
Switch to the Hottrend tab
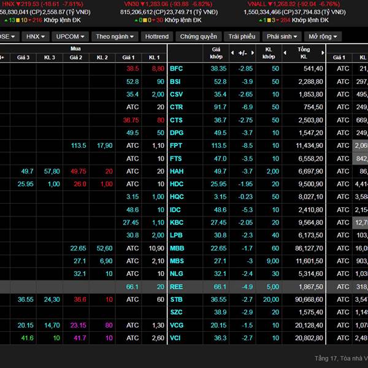[x=157, y=37]
